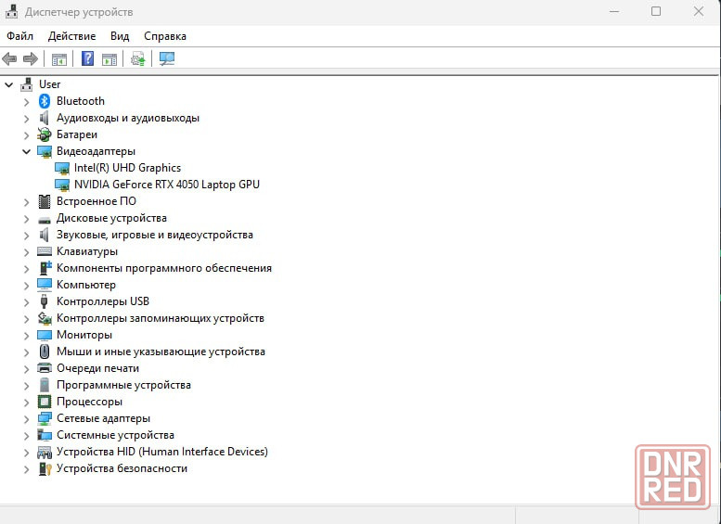Collapse the User root node
The width and height of the screenshot is (721, 524).
tap(9, 84)
